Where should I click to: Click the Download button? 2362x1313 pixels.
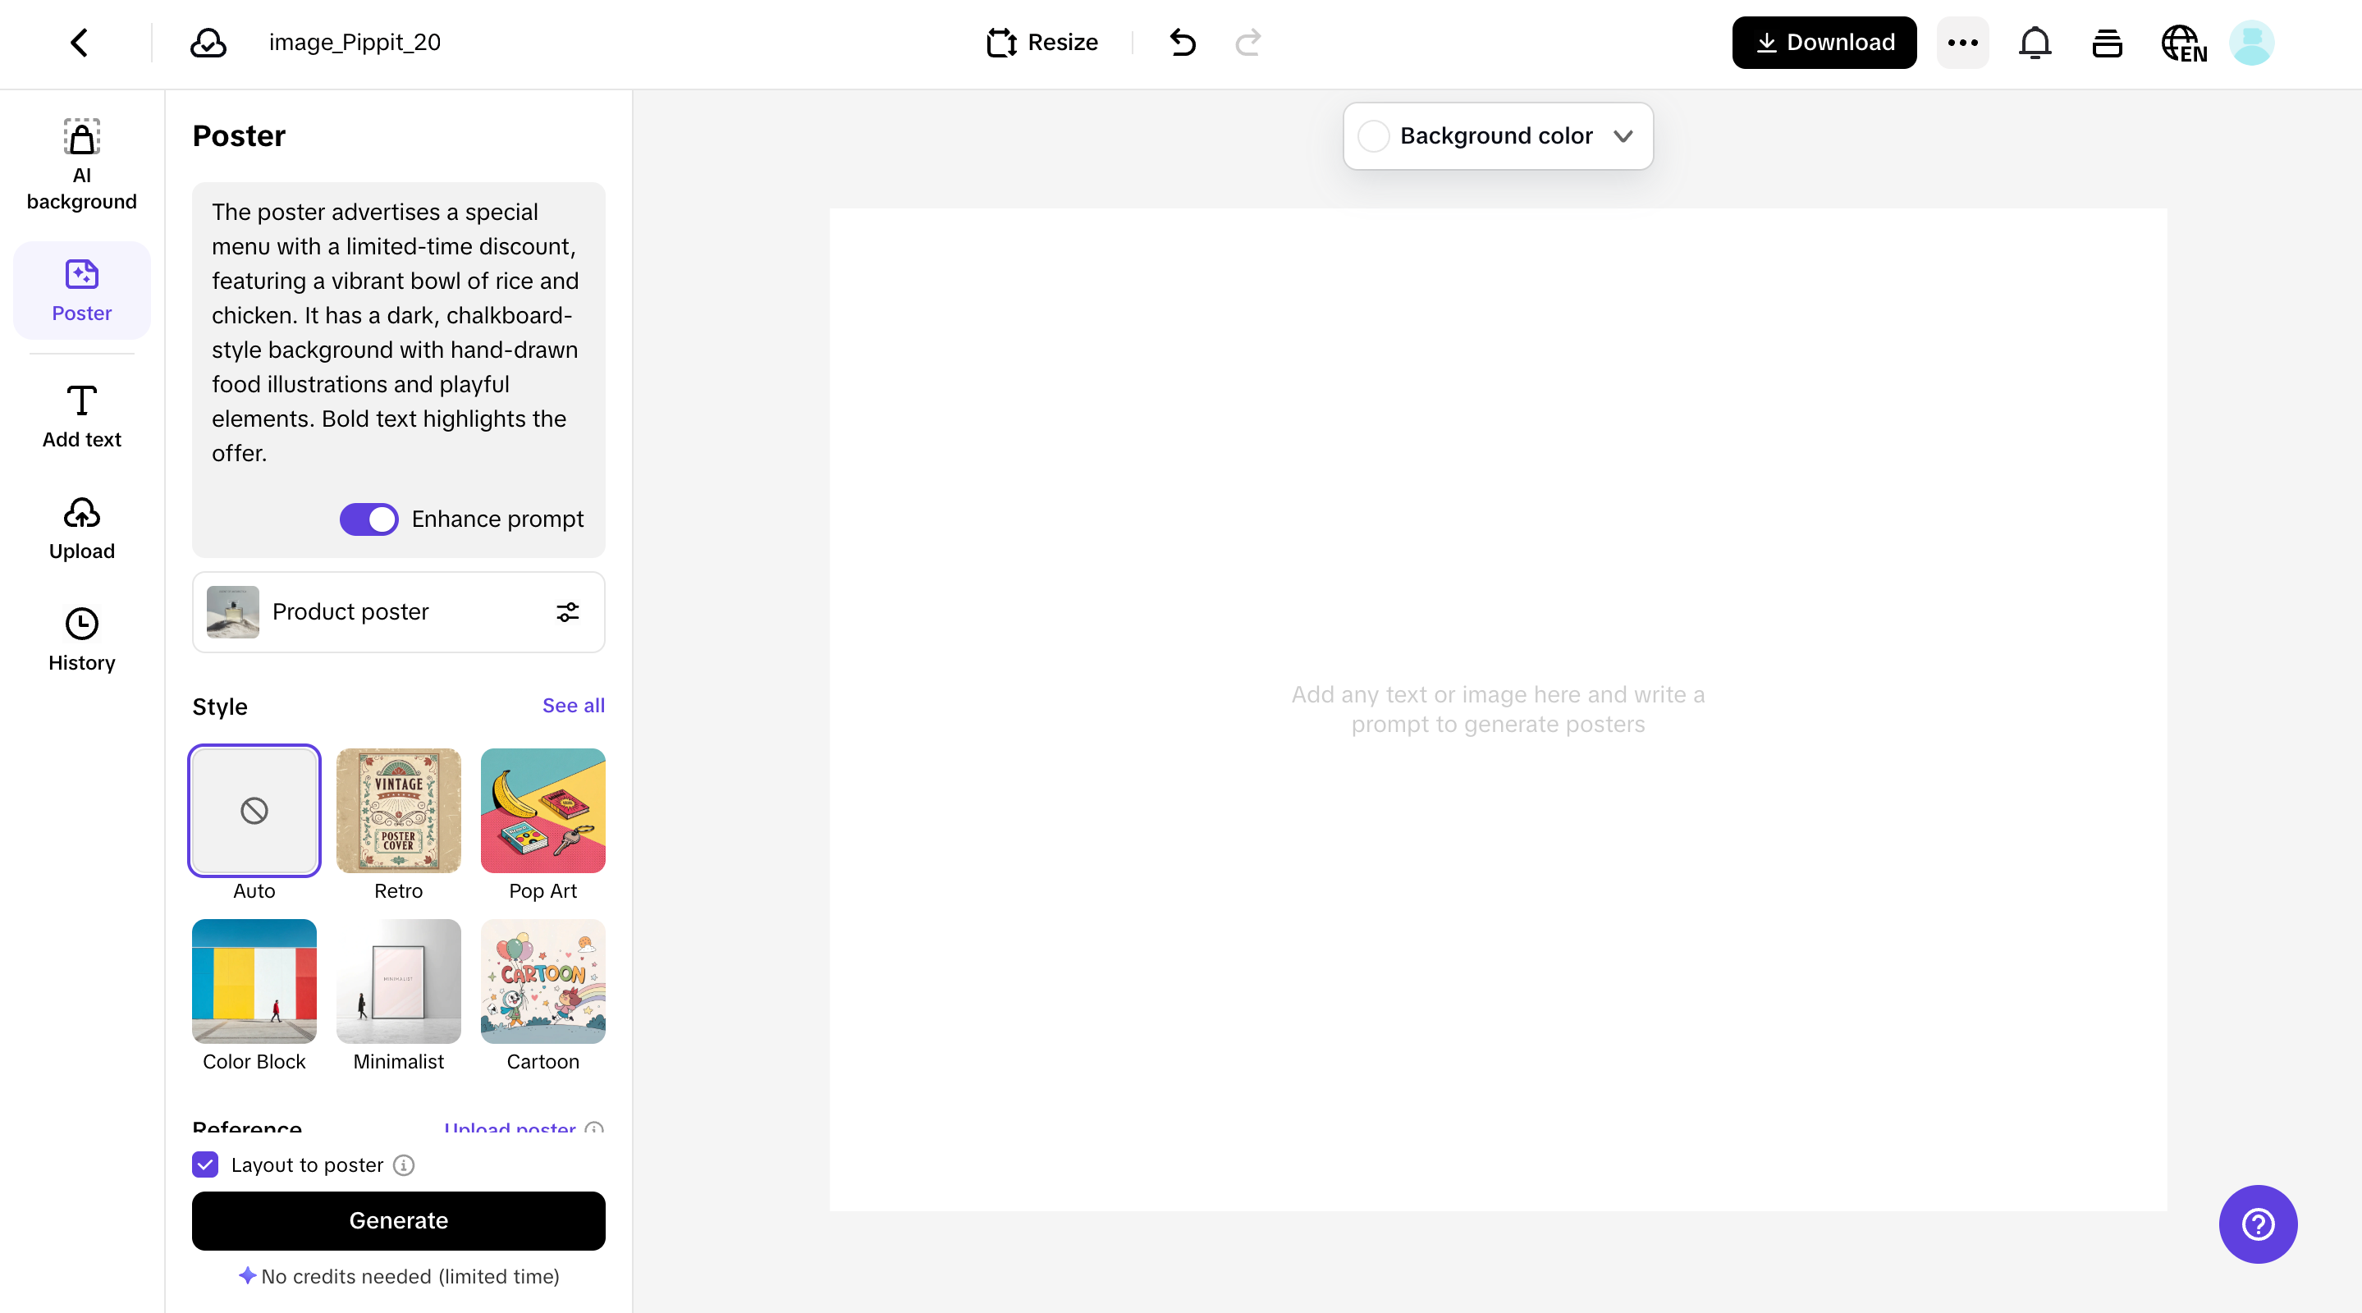1824,42
